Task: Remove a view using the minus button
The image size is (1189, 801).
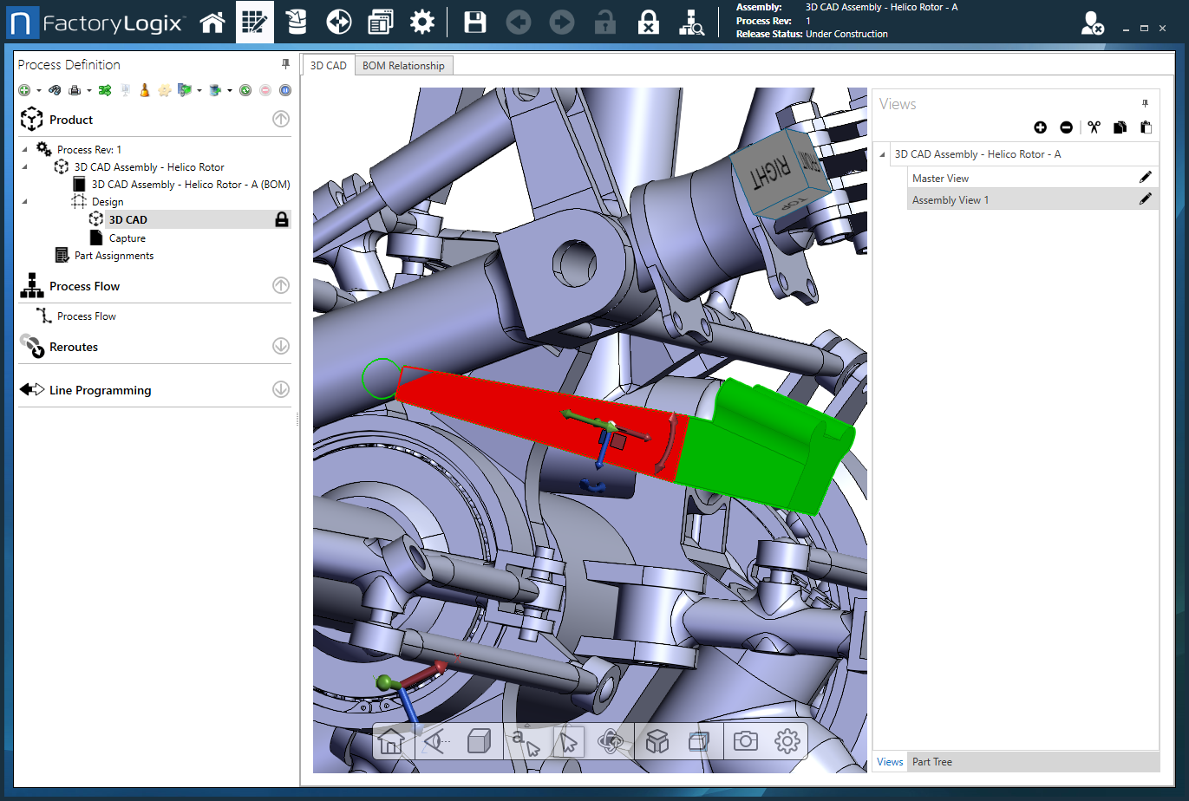Action: [x=1066, y=127]
